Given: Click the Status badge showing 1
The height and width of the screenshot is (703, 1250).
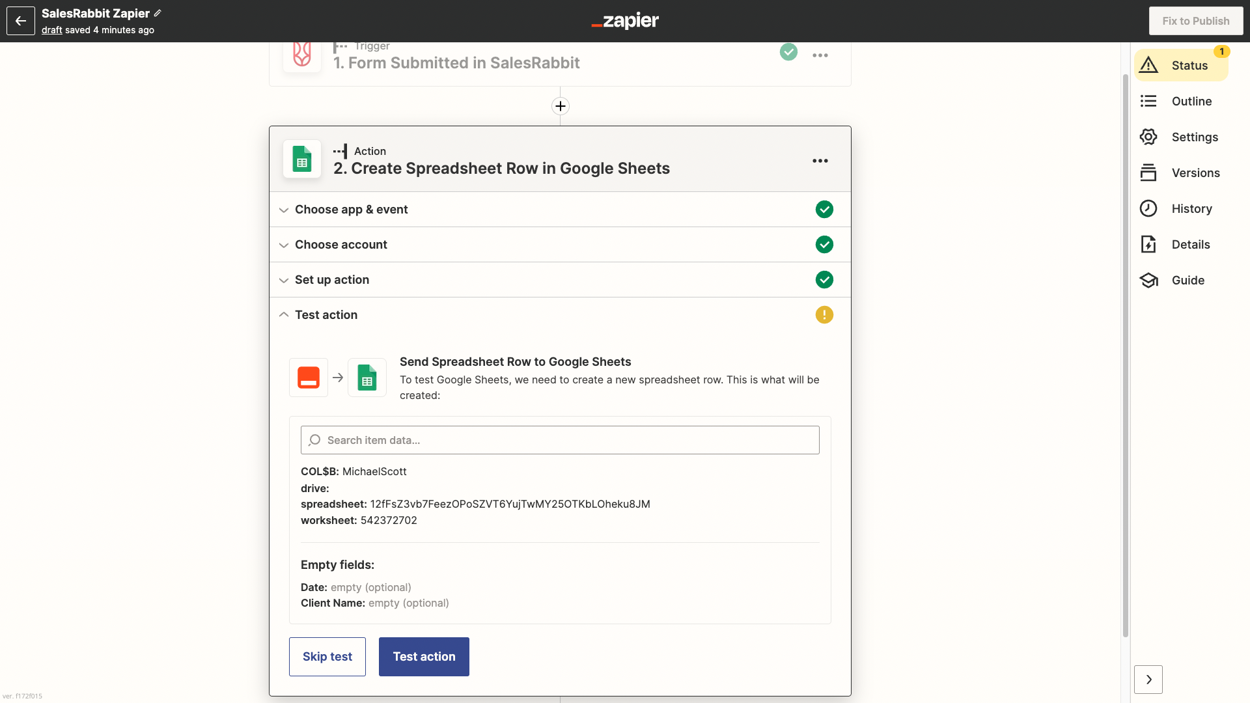Looking at the screenshot, I should pos(1221,51).
